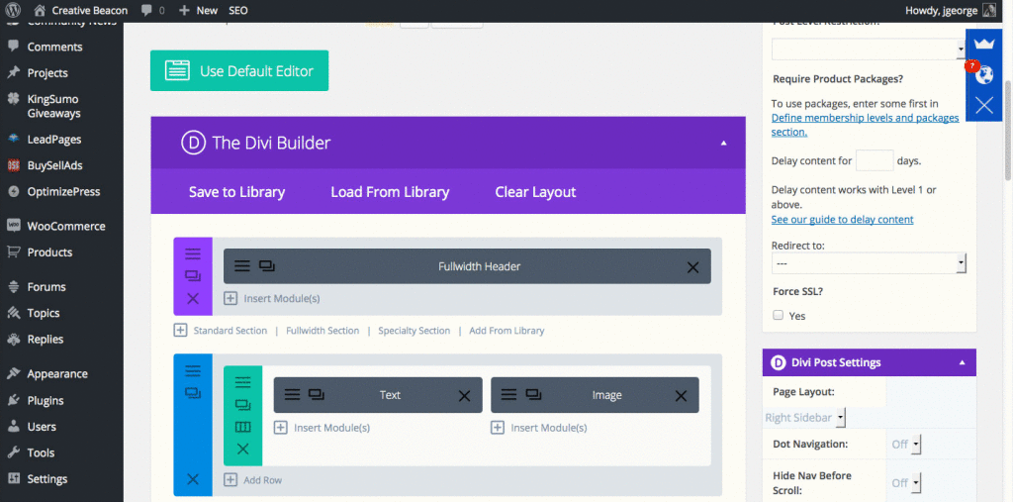
Task: Open settings of the blue section
Action: pyautogui.click(x=193, y=370)
